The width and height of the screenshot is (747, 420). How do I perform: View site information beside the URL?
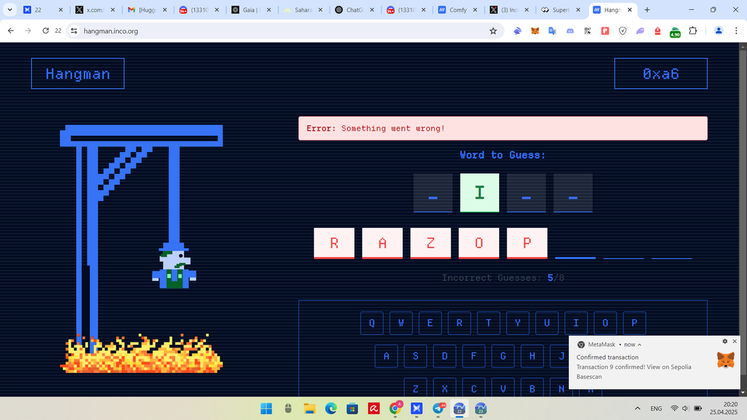[73, 30]
